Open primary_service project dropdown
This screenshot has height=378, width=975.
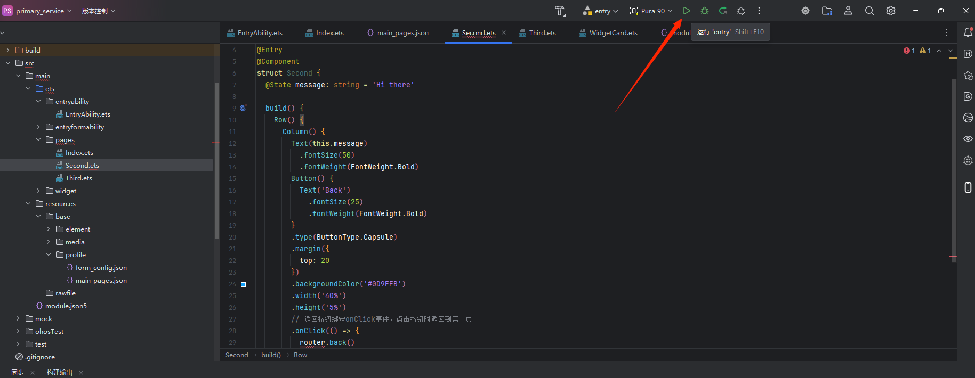pos(43,11)
